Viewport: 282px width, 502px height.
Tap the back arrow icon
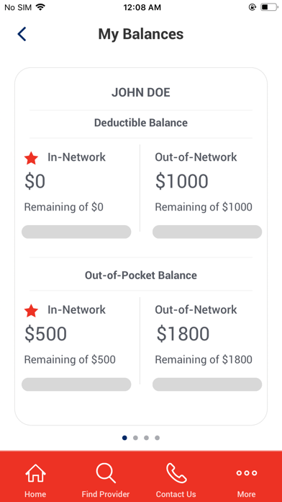tap(22, 34)
